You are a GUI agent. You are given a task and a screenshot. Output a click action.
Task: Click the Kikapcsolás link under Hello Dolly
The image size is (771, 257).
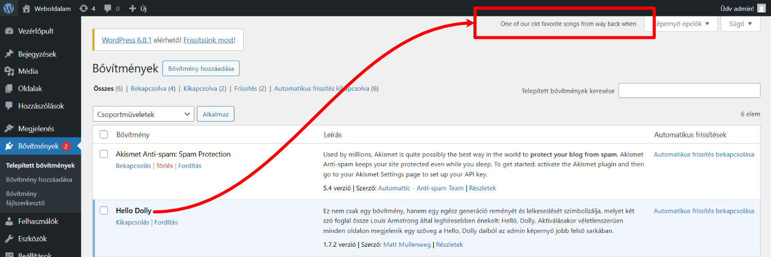pos(133,222)
